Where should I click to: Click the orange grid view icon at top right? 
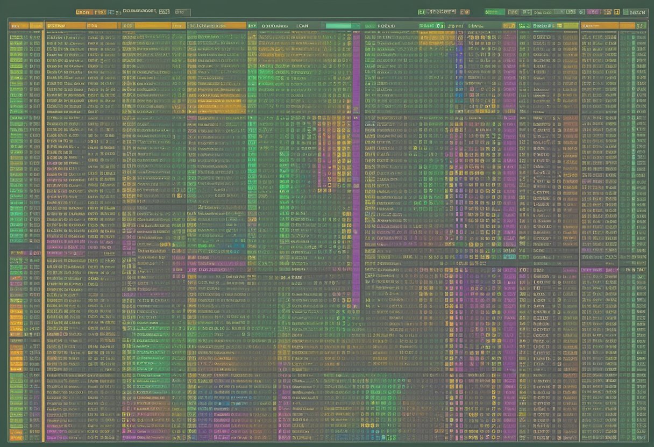pos(616,10)
